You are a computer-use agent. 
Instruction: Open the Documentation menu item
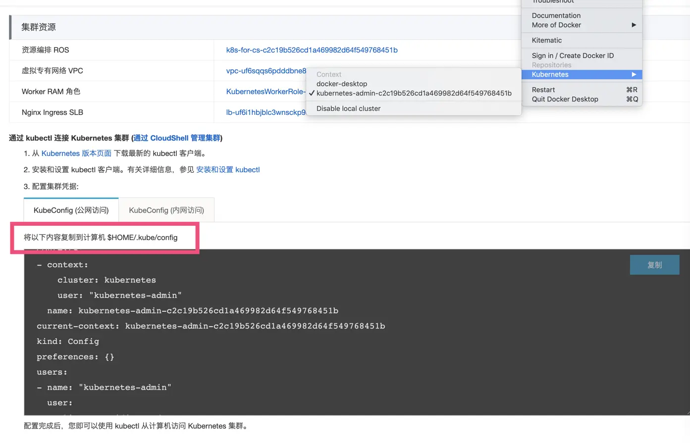click(x=556, y=15)
